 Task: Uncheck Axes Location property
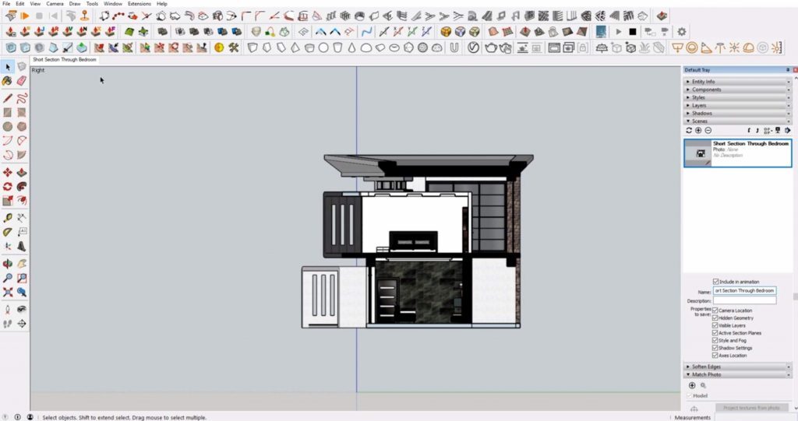pyautogui.click(x=715, y=356)
